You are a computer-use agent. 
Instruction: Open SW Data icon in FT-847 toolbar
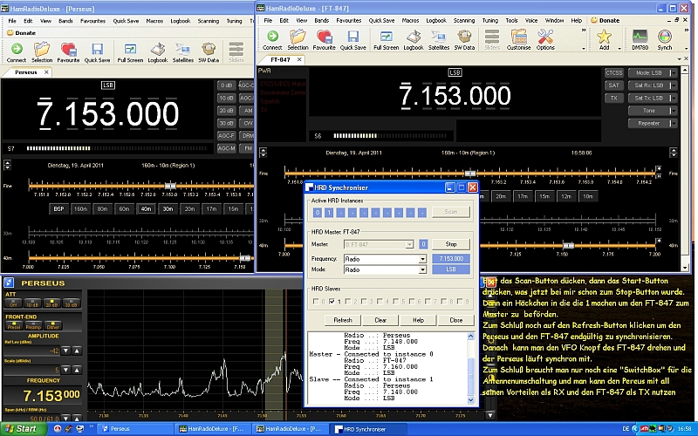pyautogui.click(x=464, y=36)
